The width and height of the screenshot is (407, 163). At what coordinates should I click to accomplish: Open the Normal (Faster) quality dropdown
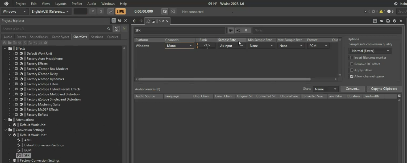click(370, 51)
